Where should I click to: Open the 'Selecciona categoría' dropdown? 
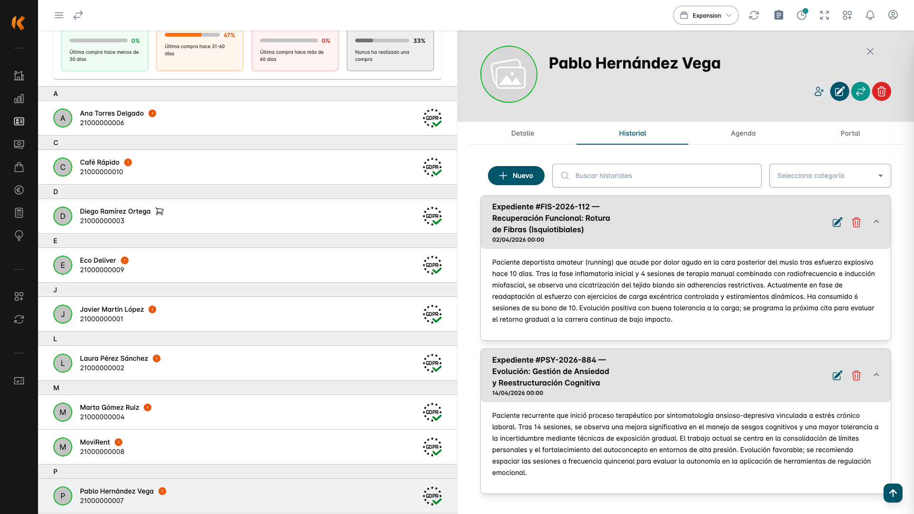click(829, 176)
